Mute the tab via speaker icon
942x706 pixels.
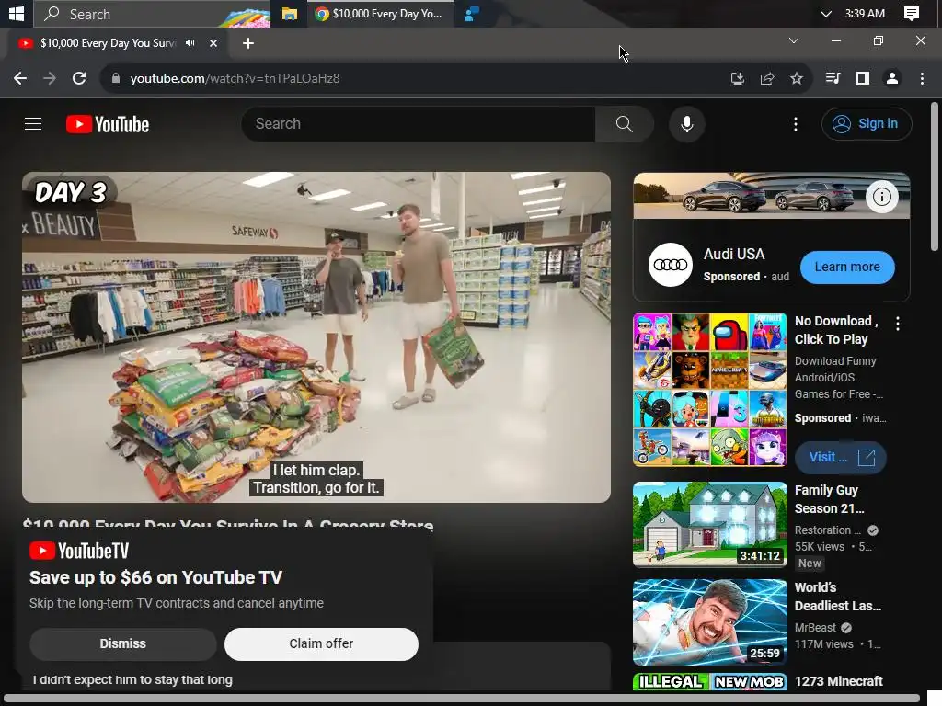(190, 43)
